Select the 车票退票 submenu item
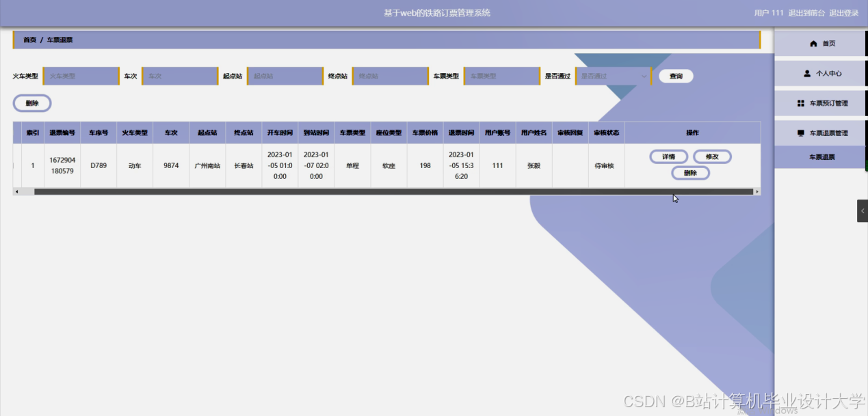Image resolution: width=868 pixels, height=416 pixels. pyautogui.click(x=819, y=157)
